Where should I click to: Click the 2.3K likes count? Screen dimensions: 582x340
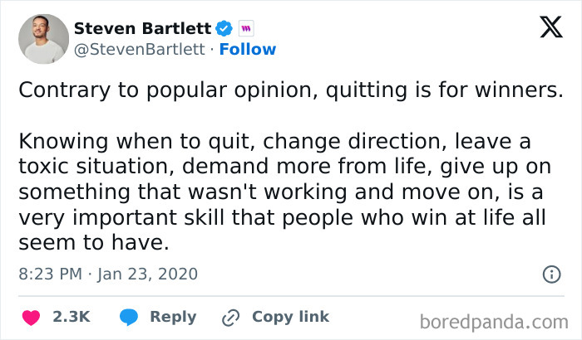click(x=71, y=317)
